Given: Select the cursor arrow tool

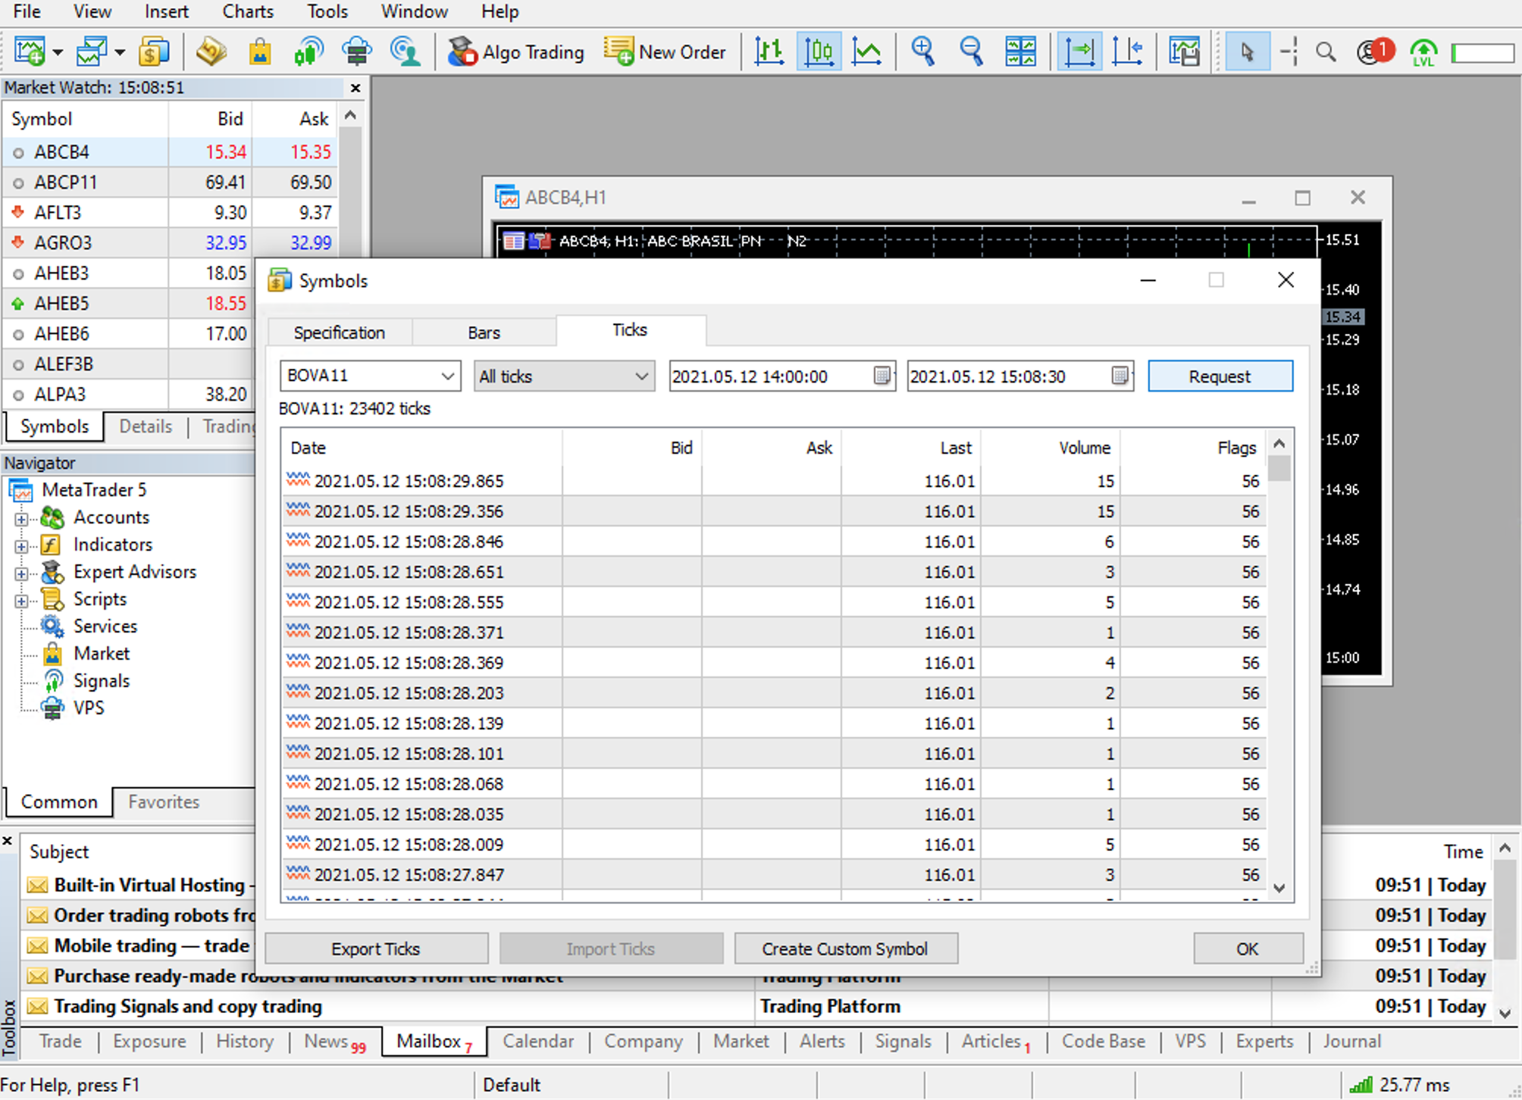Looking at the screenshot, I should click(1247, 52).
